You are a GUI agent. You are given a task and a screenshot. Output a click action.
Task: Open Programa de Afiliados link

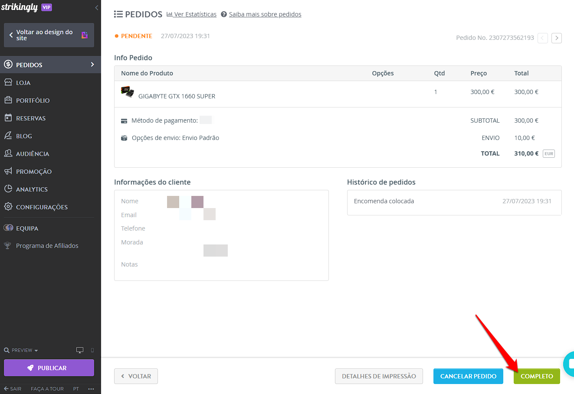[x=47, y=246]
